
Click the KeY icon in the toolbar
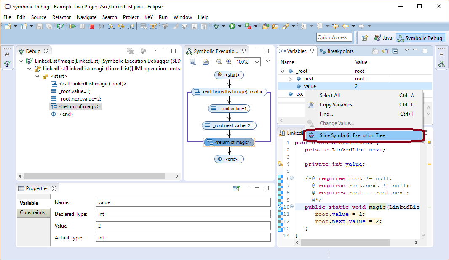point(60,27)
